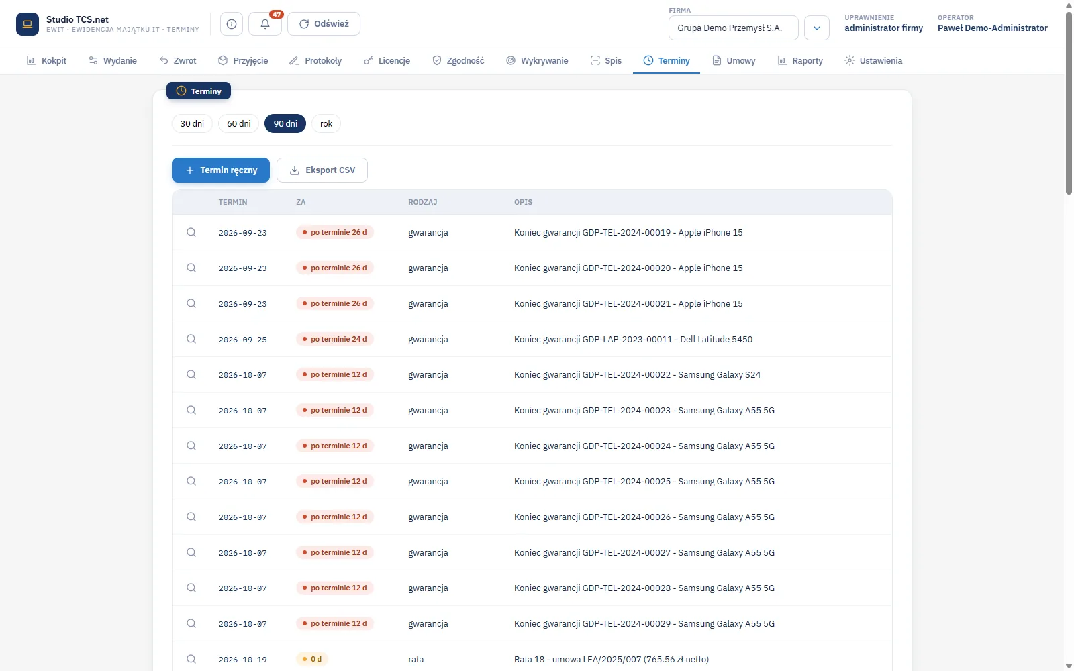Click the Studio TCS.net laptop logo
This screenshot has width=1074, height=671.
tap(28, 24)
